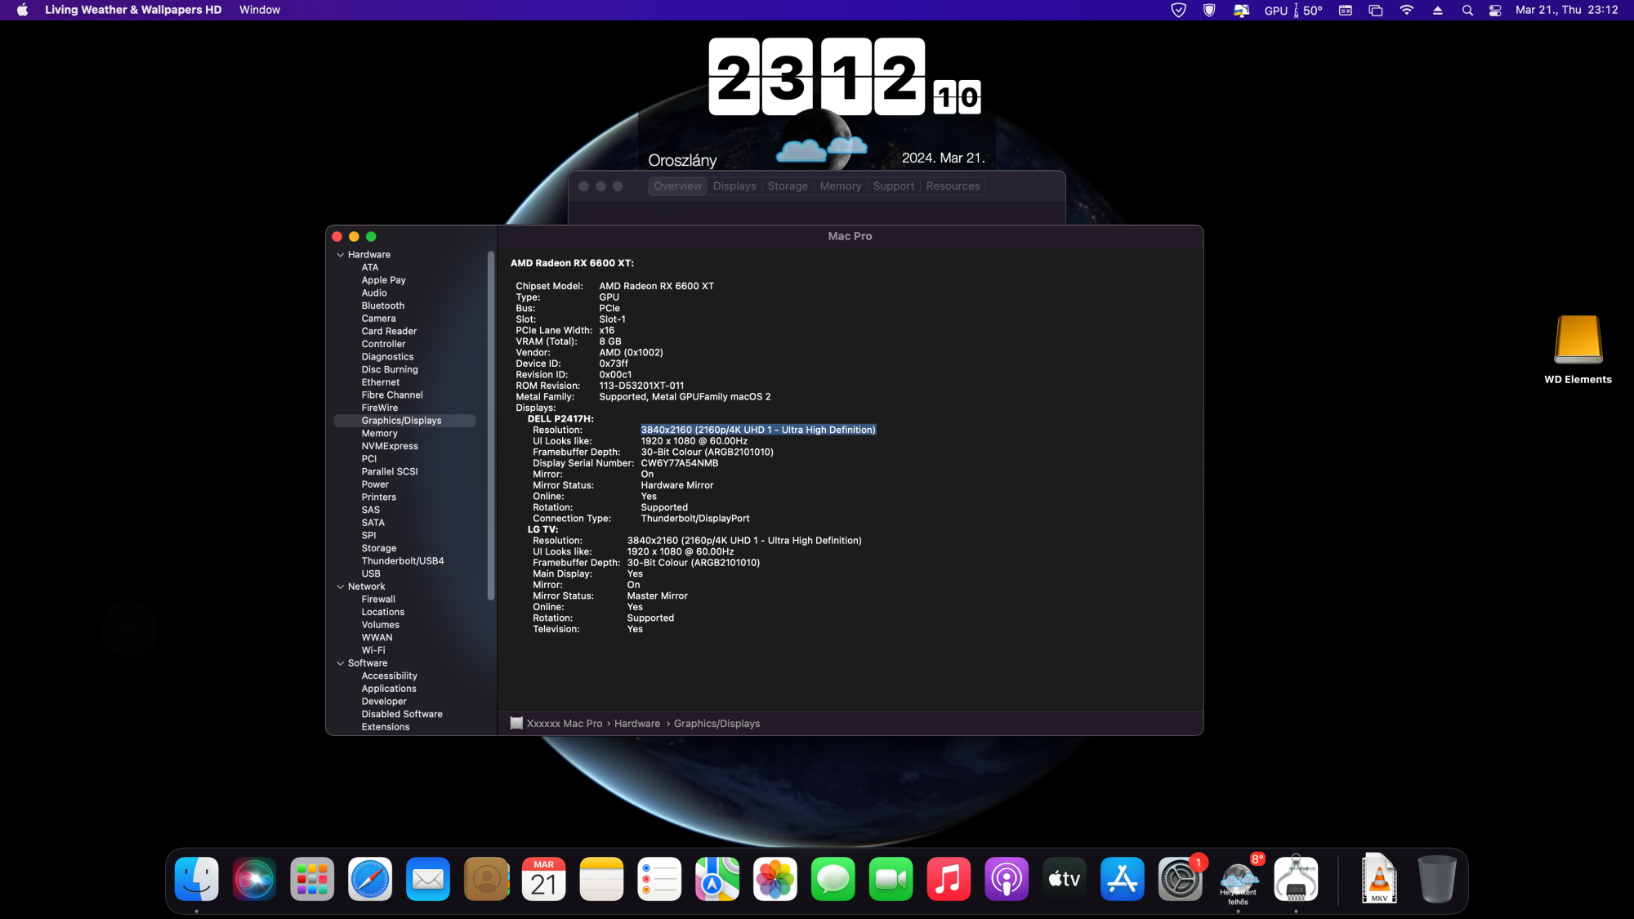Click the Wi-Fi status menu icon
Screen dimensions: 1634x919
tap(1406, 11)
